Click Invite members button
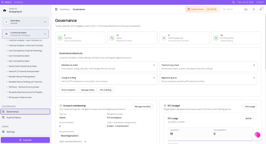This screenshot has height=144, width=266. pyautogui.click(x=68, y=90)
